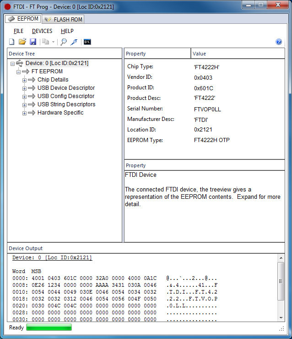Open the DEVICES menu
This screenshot has width=292, height=339.
42,31
